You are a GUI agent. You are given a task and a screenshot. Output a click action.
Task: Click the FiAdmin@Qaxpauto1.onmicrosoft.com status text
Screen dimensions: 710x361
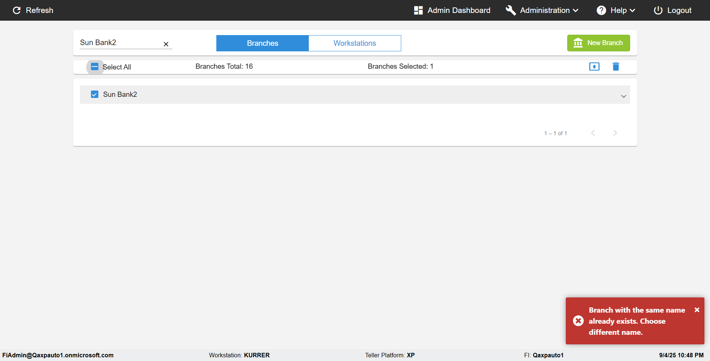(x=58, y=355)
